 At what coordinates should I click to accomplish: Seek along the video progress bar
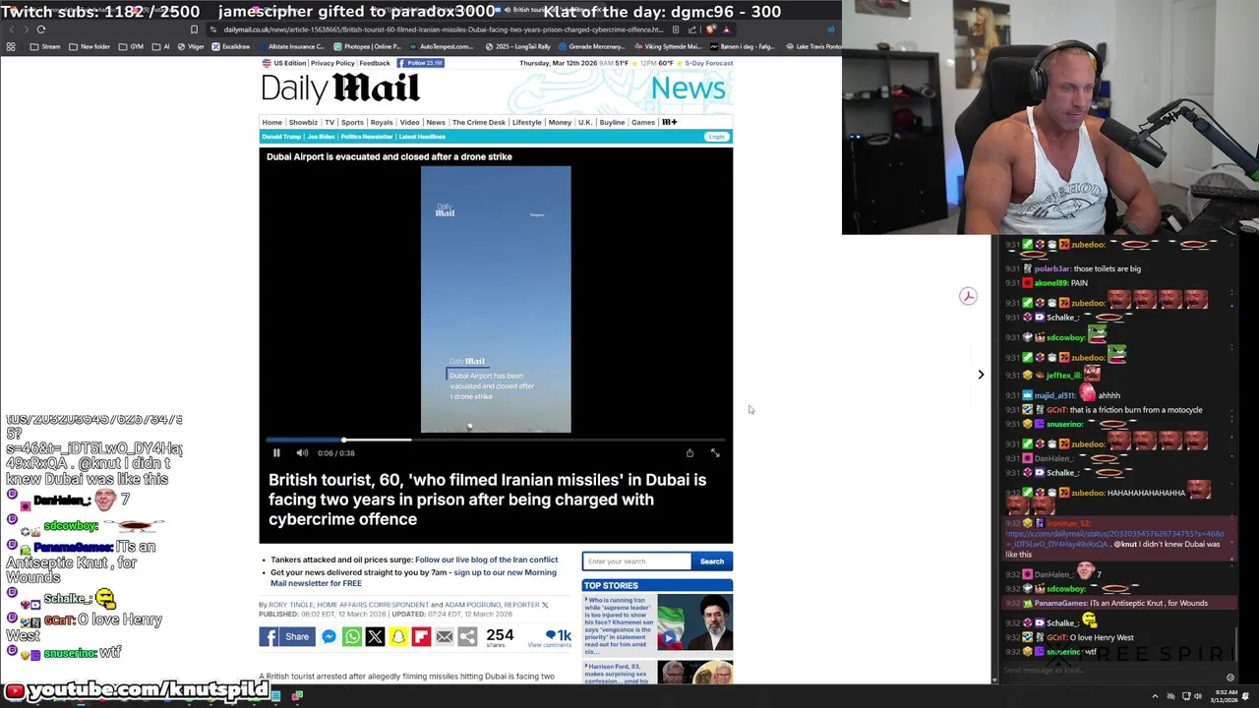pos(495,440)
